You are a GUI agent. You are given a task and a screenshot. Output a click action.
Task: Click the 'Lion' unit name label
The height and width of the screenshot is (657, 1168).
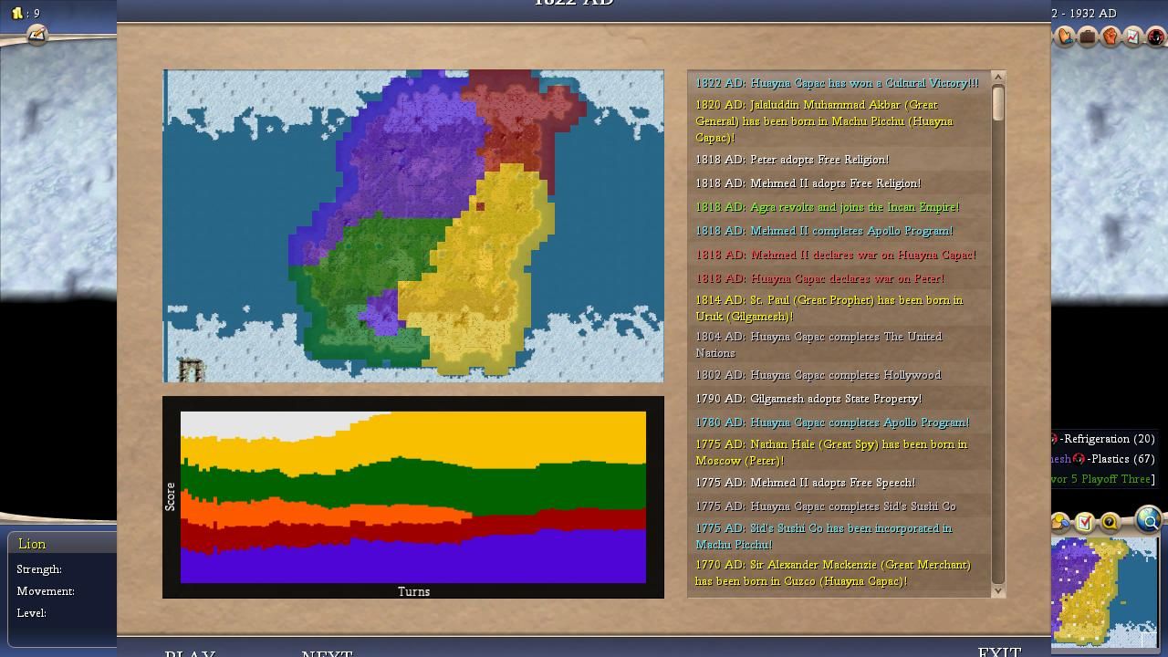pos(32,544)
